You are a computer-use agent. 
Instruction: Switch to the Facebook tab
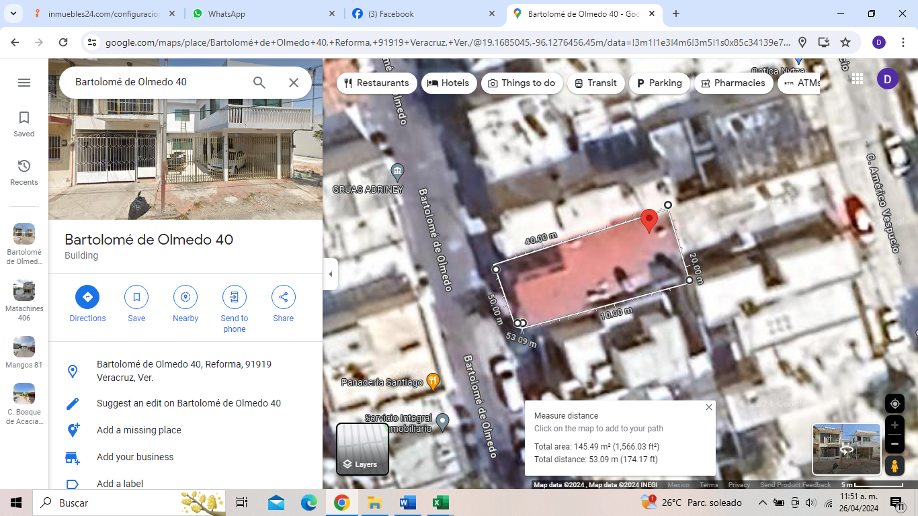423,13
